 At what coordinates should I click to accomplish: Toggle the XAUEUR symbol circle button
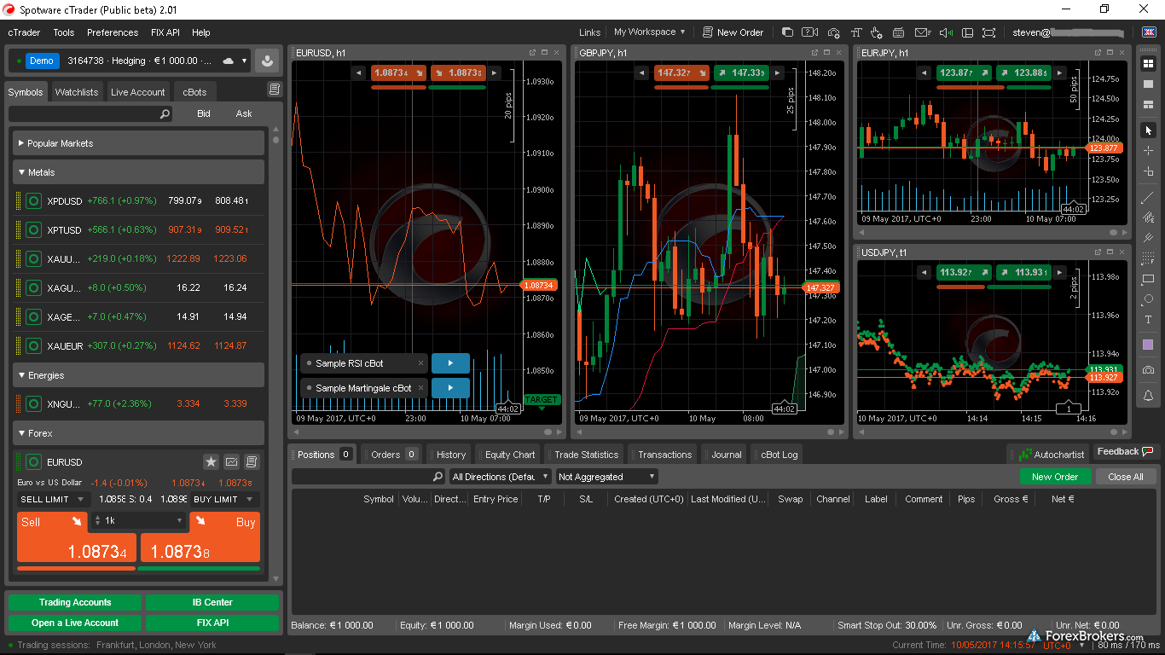(x=33, y=345)
